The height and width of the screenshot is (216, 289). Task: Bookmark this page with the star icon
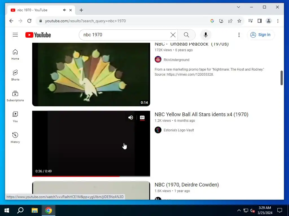[x=239, y=21]
